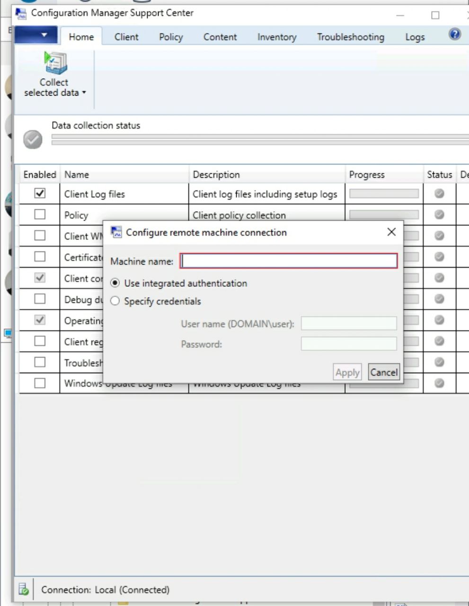Sort by the Name column header

coord(124,175)
